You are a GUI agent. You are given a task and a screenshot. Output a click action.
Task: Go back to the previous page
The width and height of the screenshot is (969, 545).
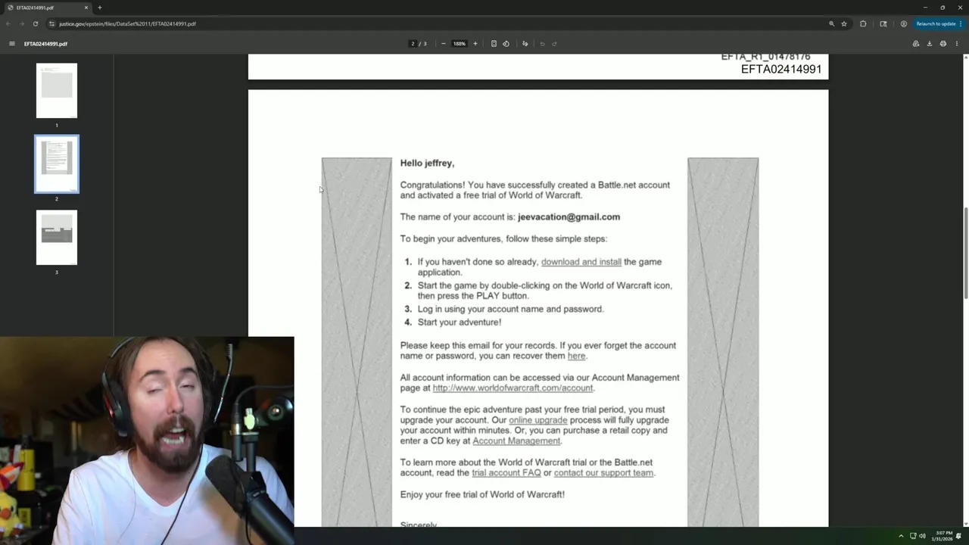pos(8,23)
